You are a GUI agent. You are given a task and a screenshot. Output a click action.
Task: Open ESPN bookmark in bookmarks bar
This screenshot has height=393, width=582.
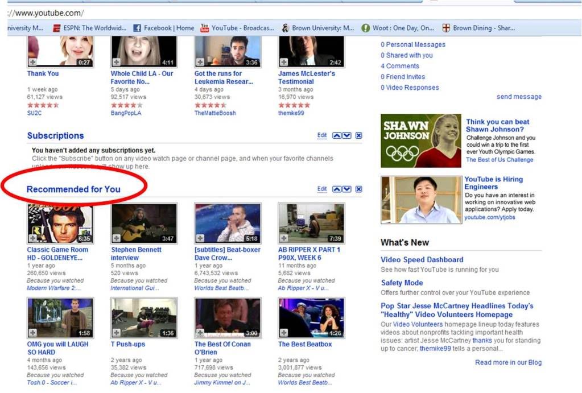click(89, 28)
